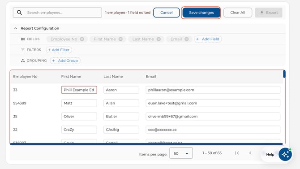The image size is (300, 169).
Task: Click the Clear All button
Action: click(238, 13)
